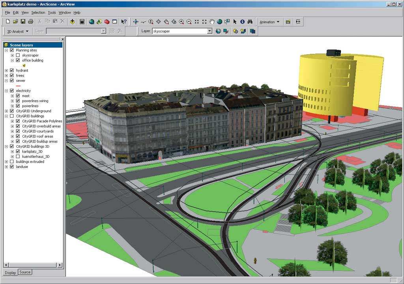The width and height of the screenshot is (404, 284).
Task: Open the File menu
Action: coord(7,12)
